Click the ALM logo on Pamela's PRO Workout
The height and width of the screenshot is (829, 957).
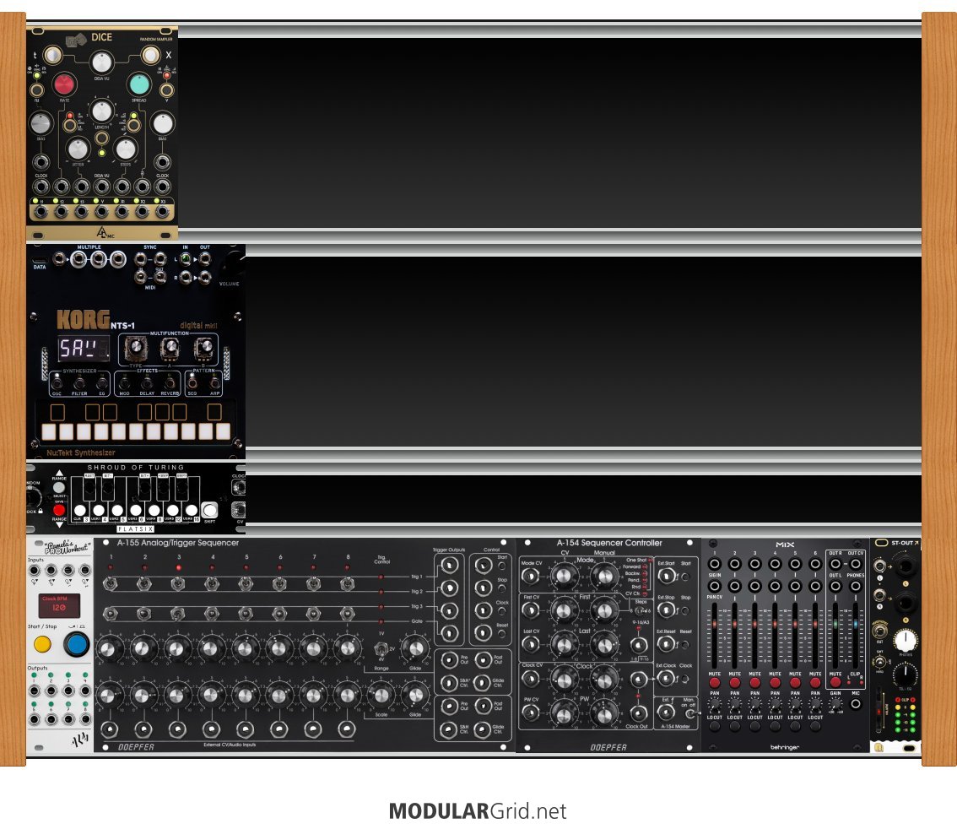[x=80, y=740]
